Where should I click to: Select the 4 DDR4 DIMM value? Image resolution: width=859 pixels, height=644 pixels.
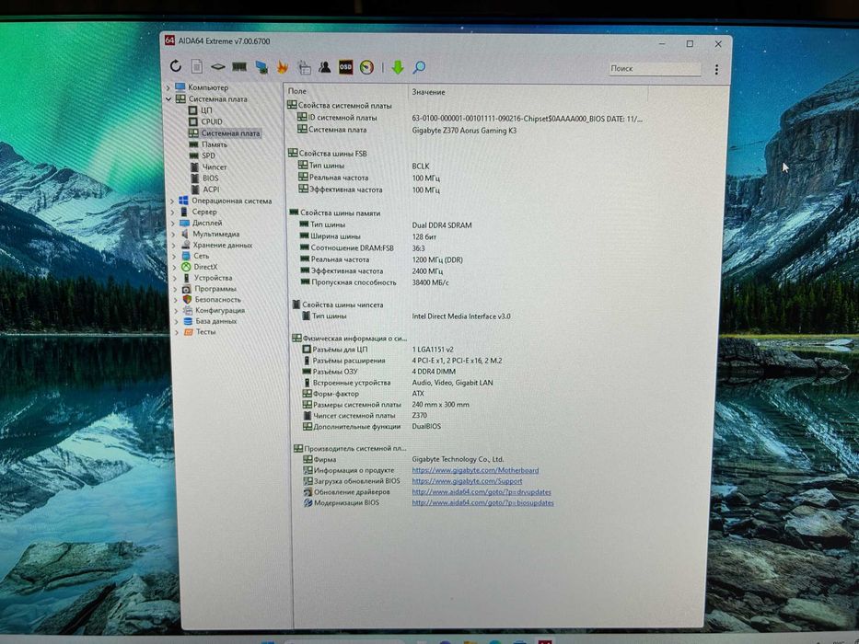pyautogui.click(x=434, y=372)
